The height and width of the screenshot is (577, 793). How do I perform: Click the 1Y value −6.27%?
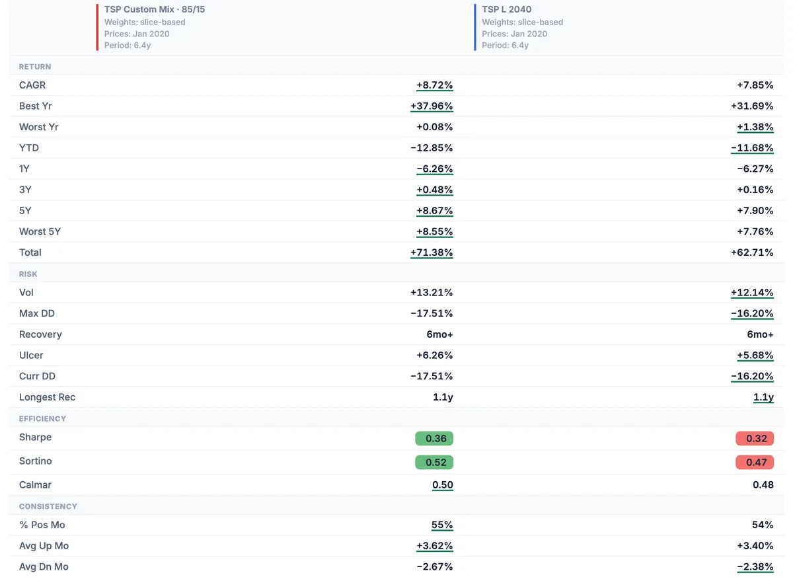[755, 169]
